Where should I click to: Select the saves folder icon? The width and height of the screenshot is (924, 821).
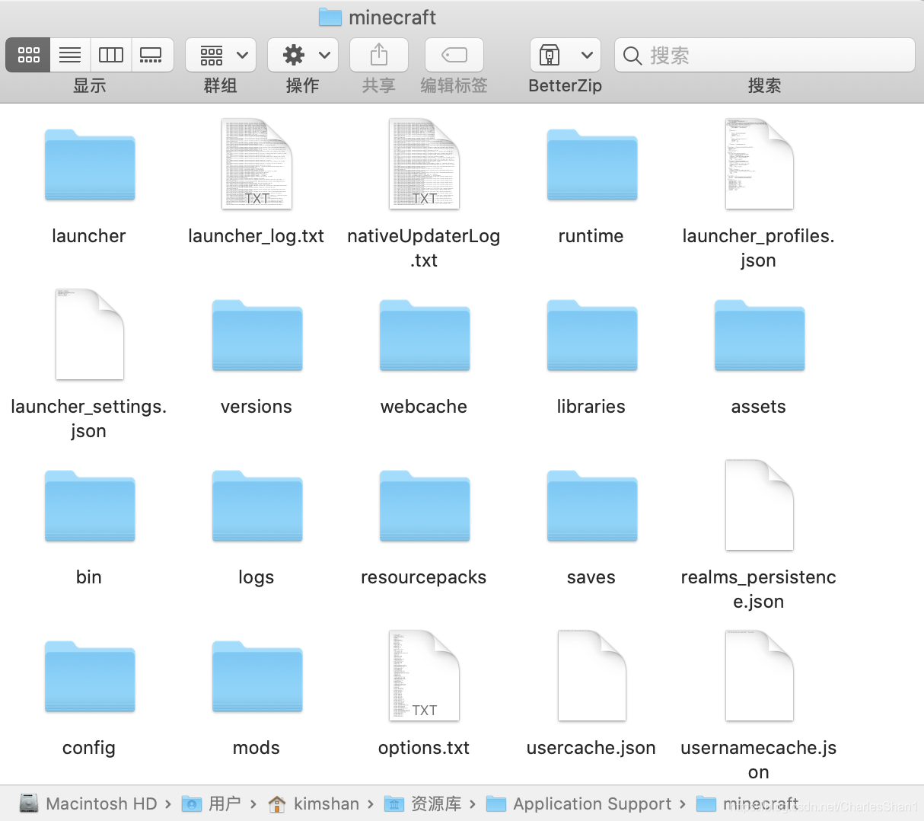pos(592,506)
